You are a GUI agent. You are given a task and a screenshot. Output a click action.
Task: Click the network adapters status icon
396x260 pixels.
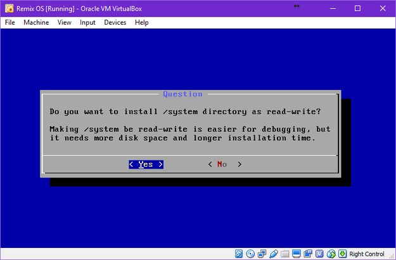coord(262,254)
